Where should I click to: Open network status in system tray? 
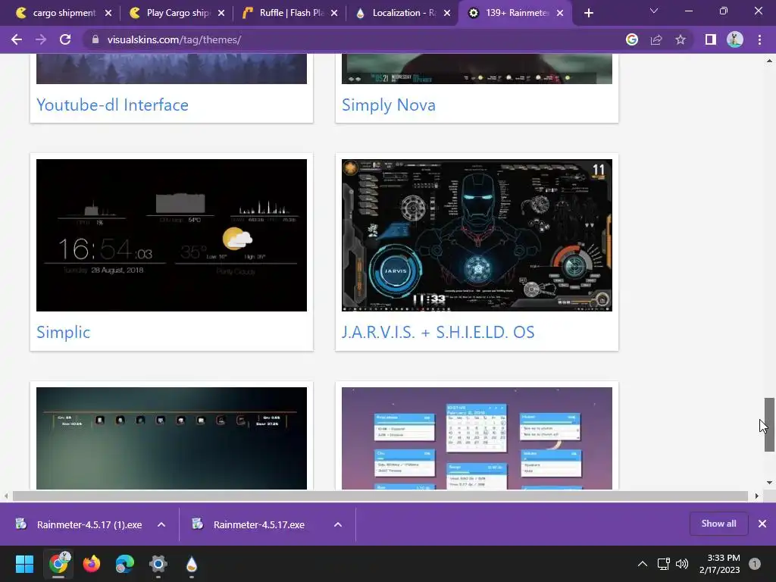(663, 564)
